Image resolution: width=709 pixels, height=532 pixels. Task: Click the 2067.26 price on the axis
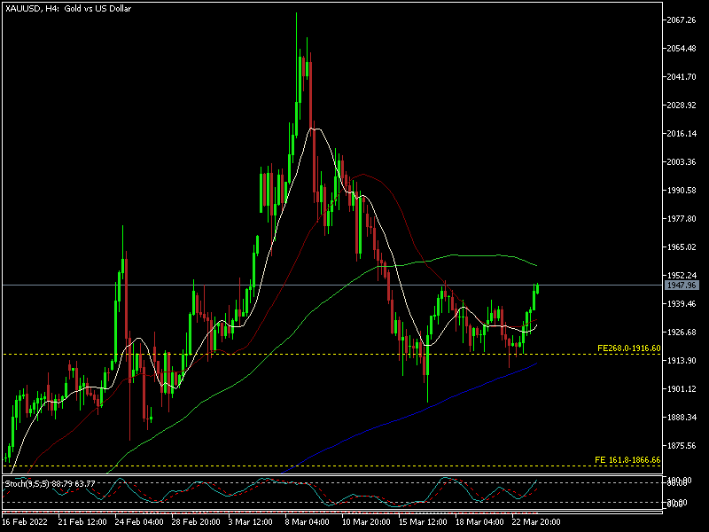(682, 20)
